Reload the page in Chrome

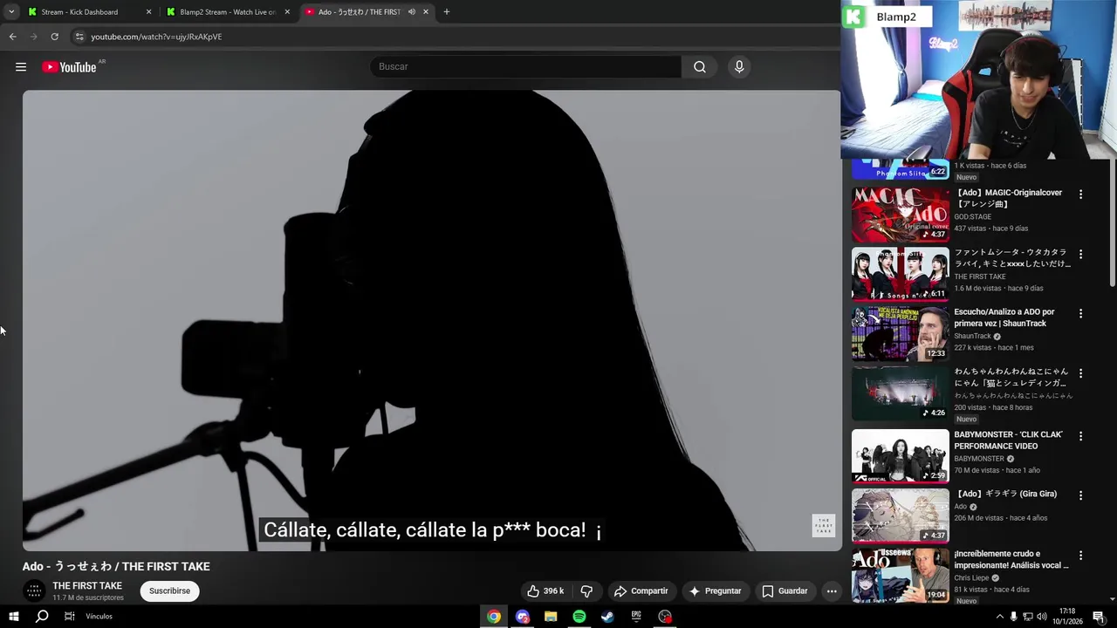click(54, 37)
